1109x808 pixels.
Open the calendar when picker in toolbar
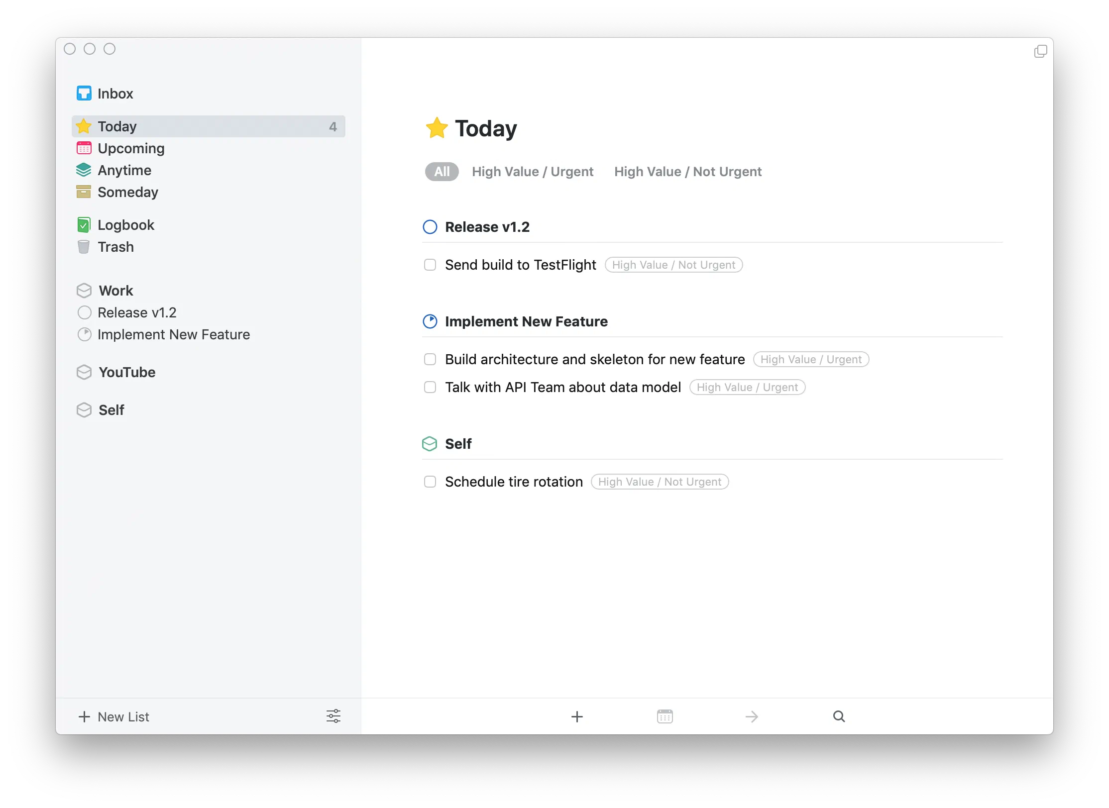click(x=665, y=716)
